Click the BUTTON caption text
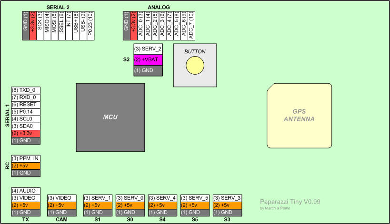This screenshot has width=390, height=224. click(x=195, y=52)
